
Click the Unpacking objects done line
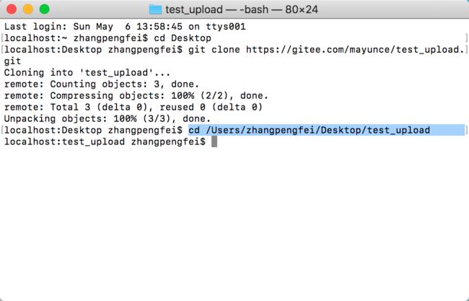[x=108, y=119]
